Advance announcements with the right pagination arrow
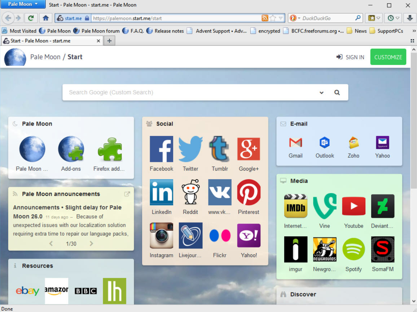This screenshot has height=312, width=417. pyautogui.click(x=91, y=243)
